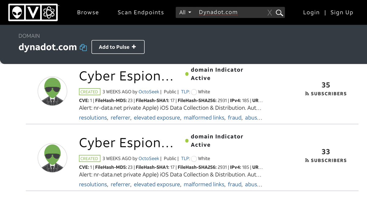
Task: Open the first Cyber Espion... pulse title
Action: click(126, 76)
